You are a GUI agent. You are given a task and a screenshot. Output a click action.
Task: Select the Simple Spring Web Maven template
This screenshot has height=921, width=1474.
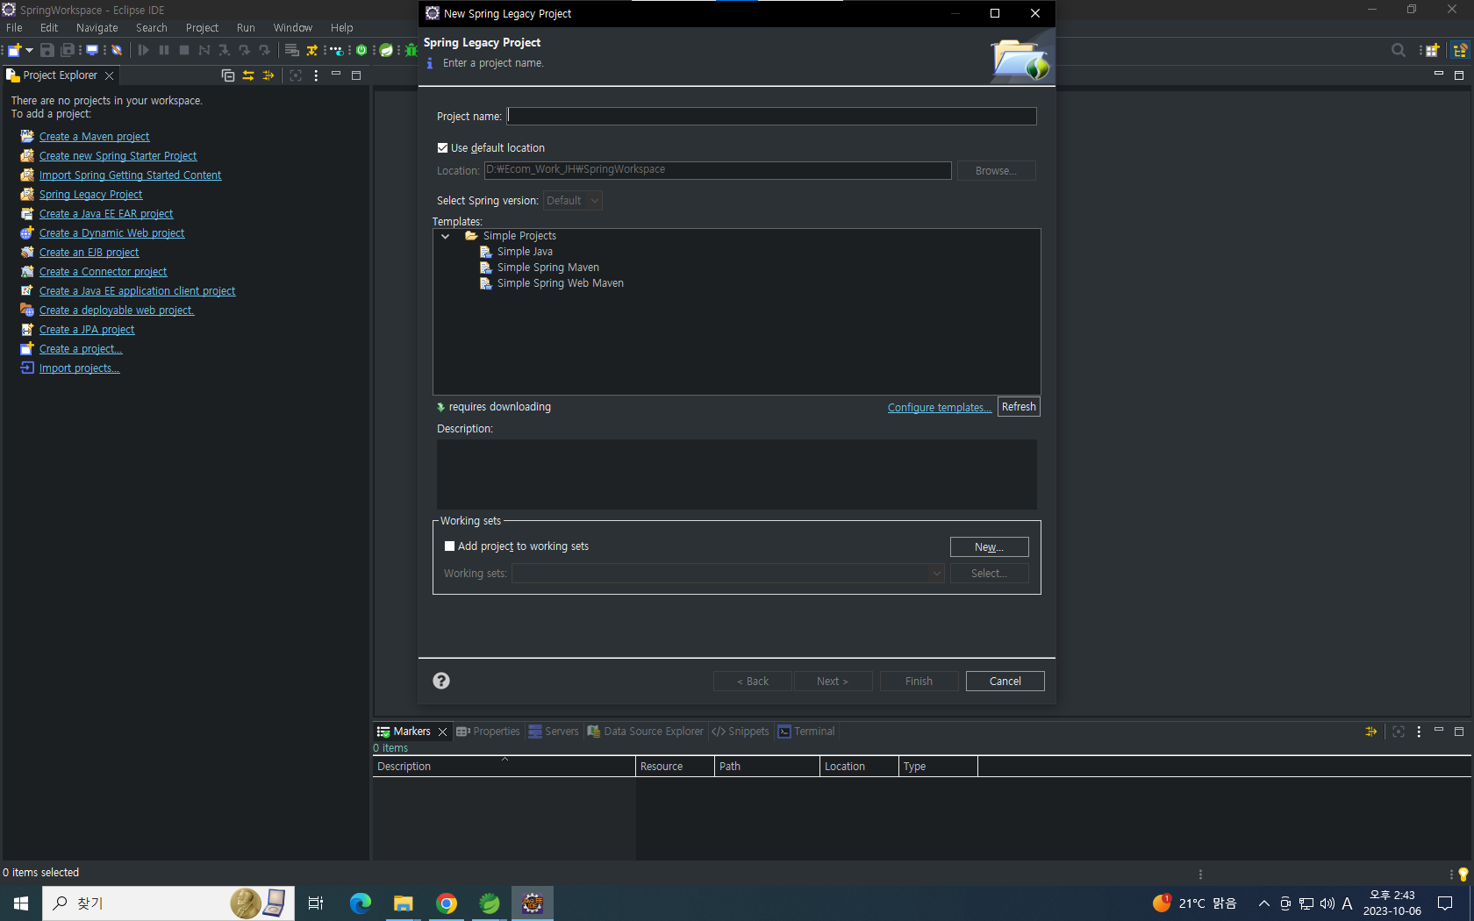(x=560, y=283)
